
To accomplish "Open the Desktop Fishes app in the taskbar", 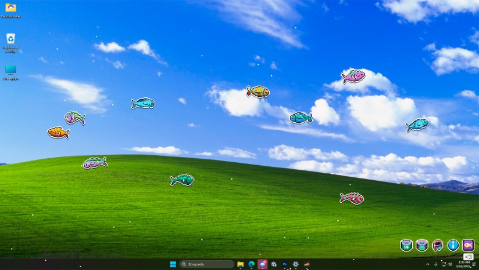I will 307,264.
